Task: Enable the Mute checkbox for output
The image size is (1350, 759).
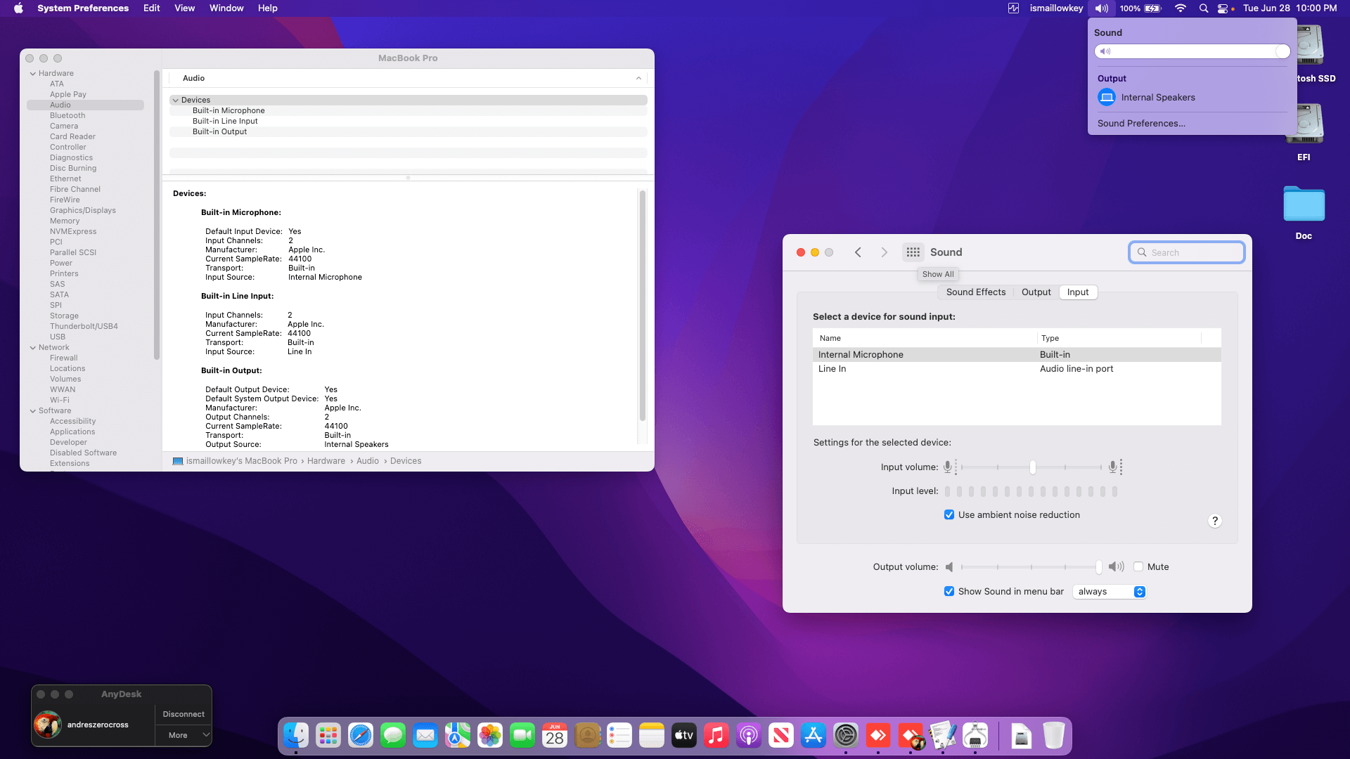Action: (x=1138, y=567)
